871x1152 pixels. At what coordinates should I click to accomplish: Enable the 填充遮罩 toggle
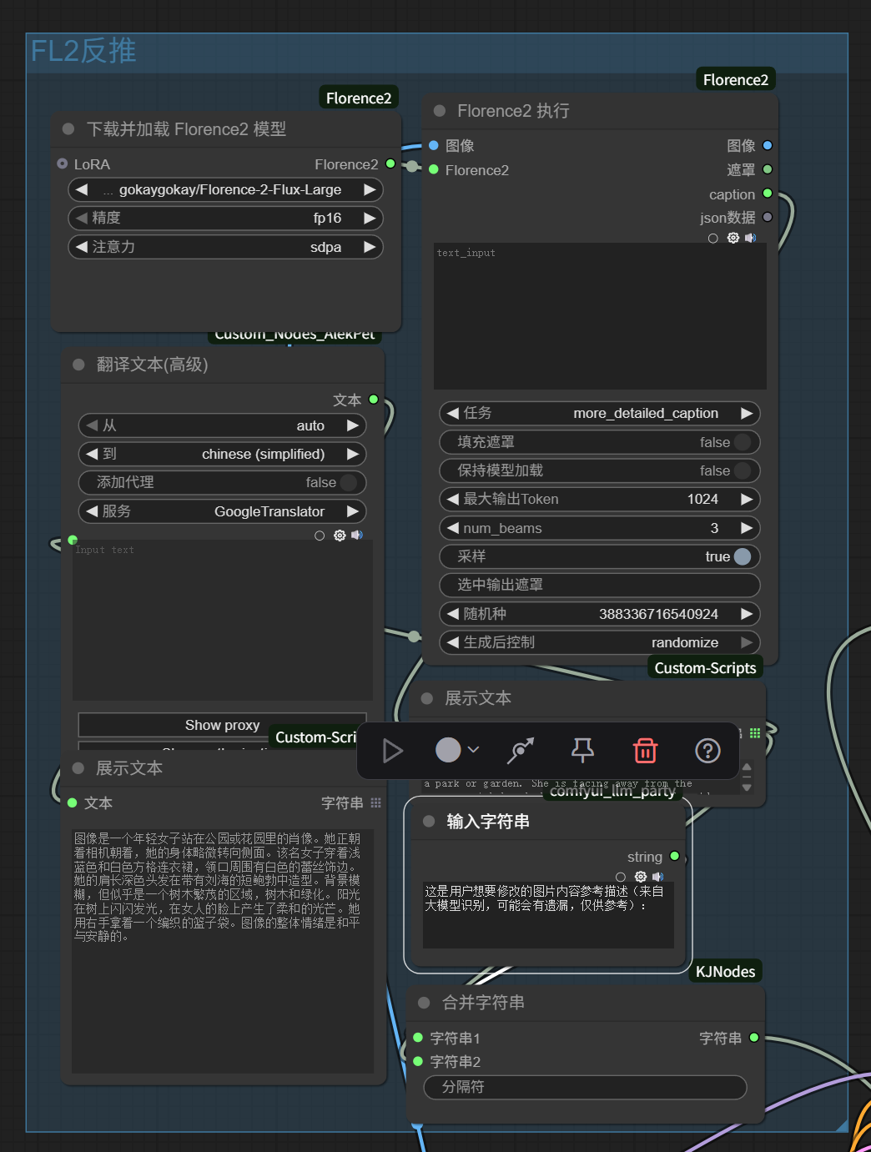coord(742,442)
